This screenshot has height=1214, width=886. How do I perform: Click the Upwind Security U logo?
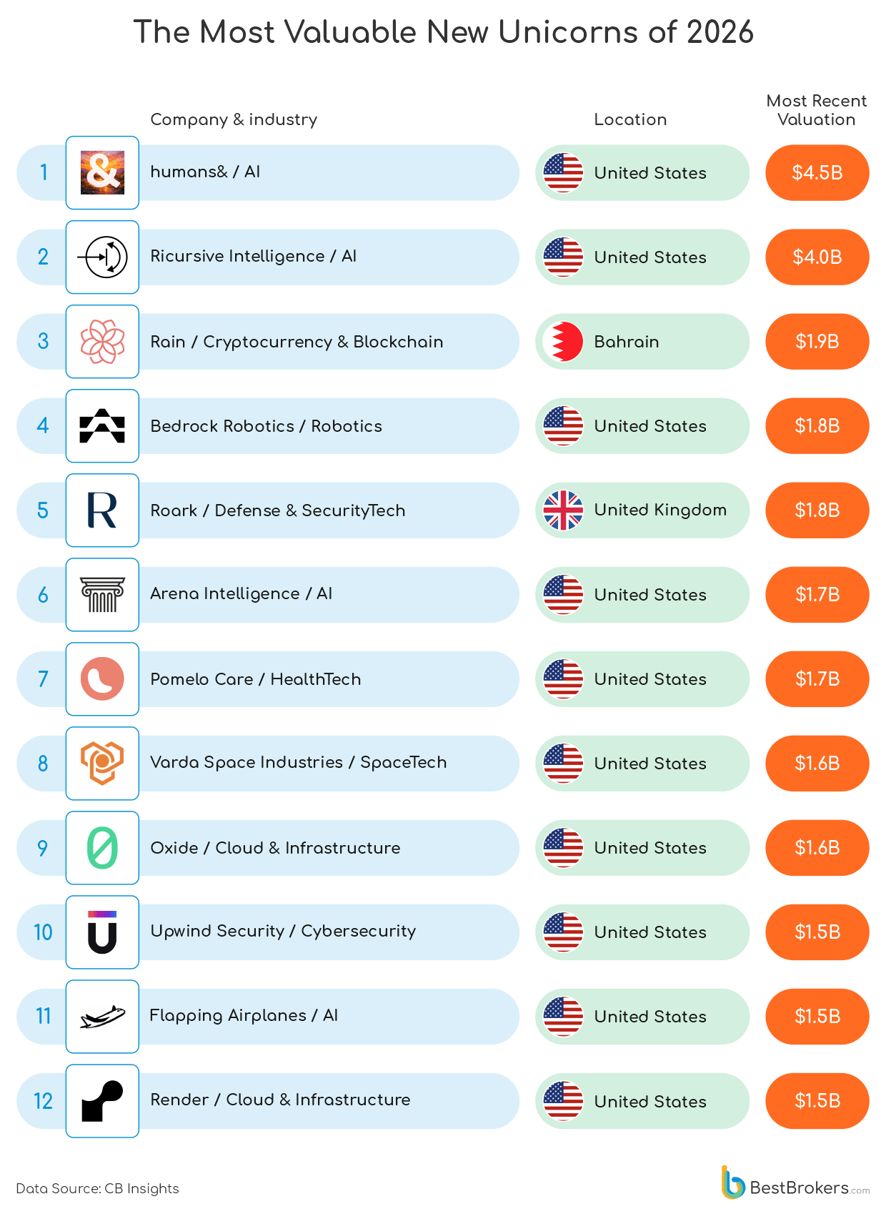coord(102,932)
